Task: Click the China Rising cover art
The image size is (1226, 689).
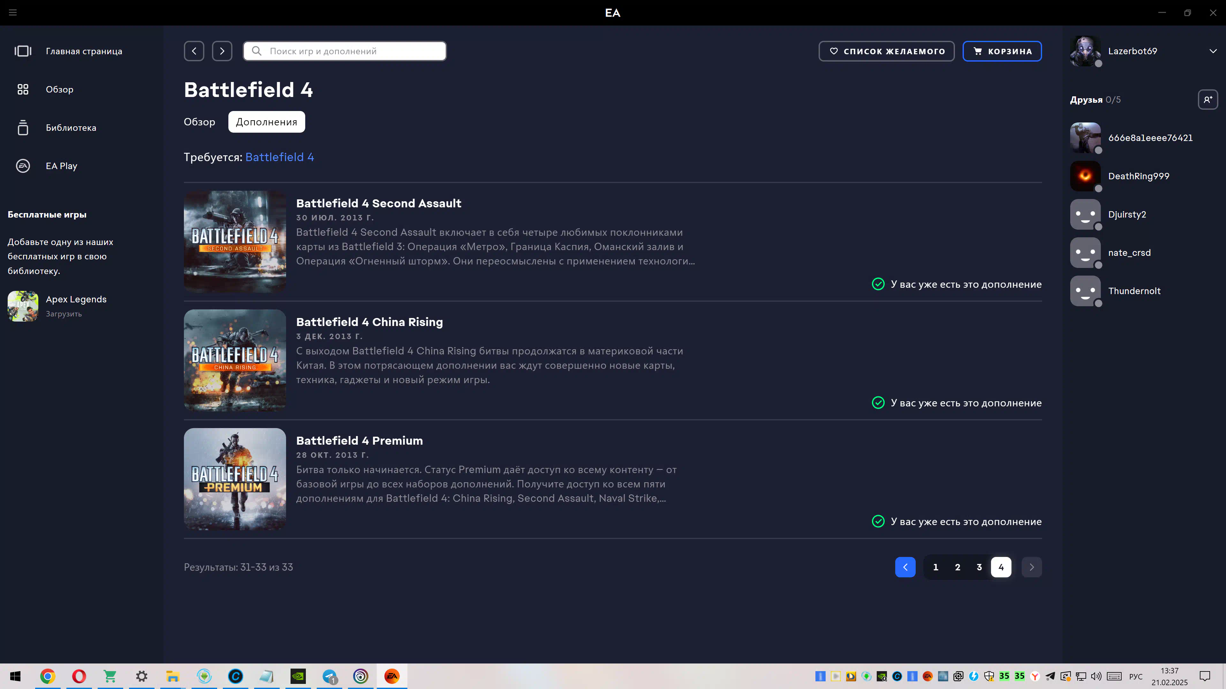Action: point(235,360)
